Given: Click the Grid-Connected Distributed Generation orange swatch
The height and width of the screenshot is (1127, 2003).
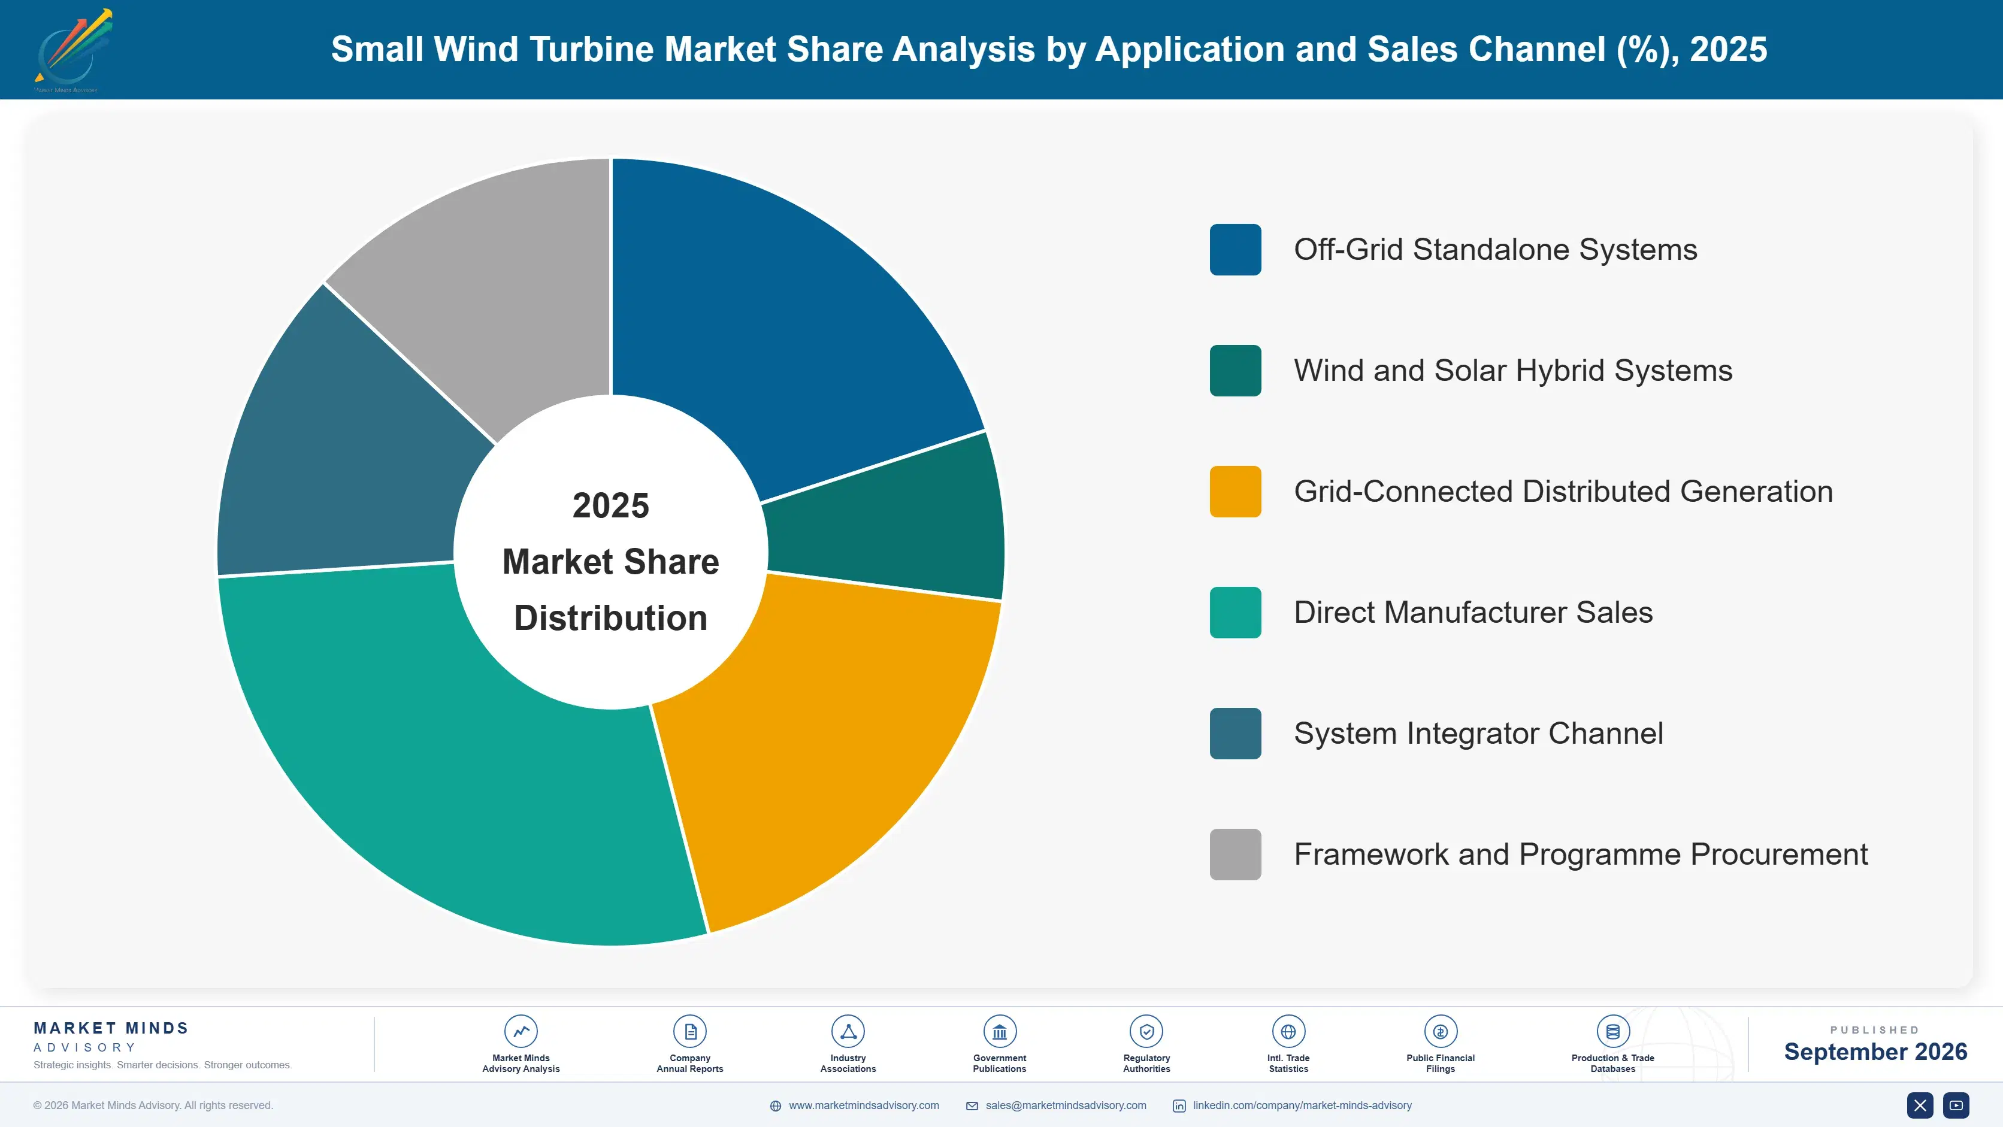Looking at the screenshot, I should pyautogui.click(x=1235, y=491).
